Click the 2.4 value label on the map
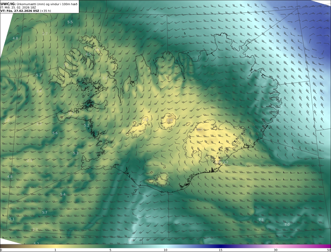Viewport: 331px width, 252px height. (x=39, y=91)
